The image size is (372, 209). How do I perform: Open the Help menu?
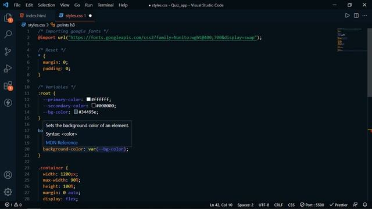point(123,5)
